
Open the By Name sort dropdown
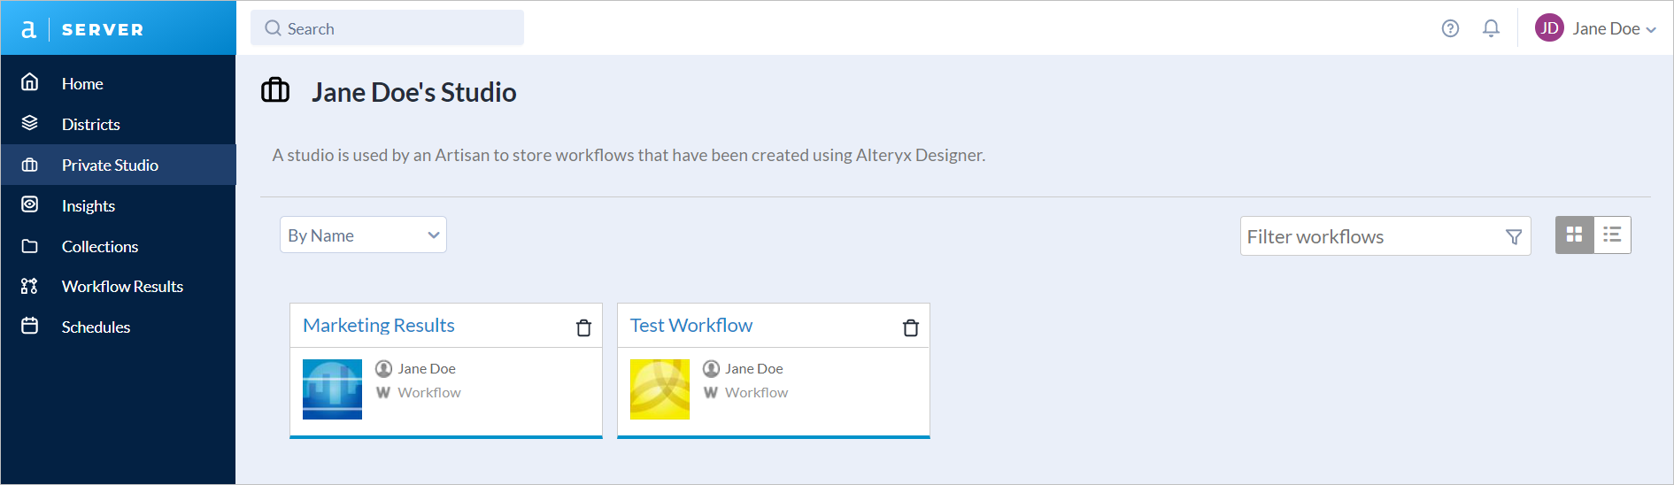(x=363, y=235)
